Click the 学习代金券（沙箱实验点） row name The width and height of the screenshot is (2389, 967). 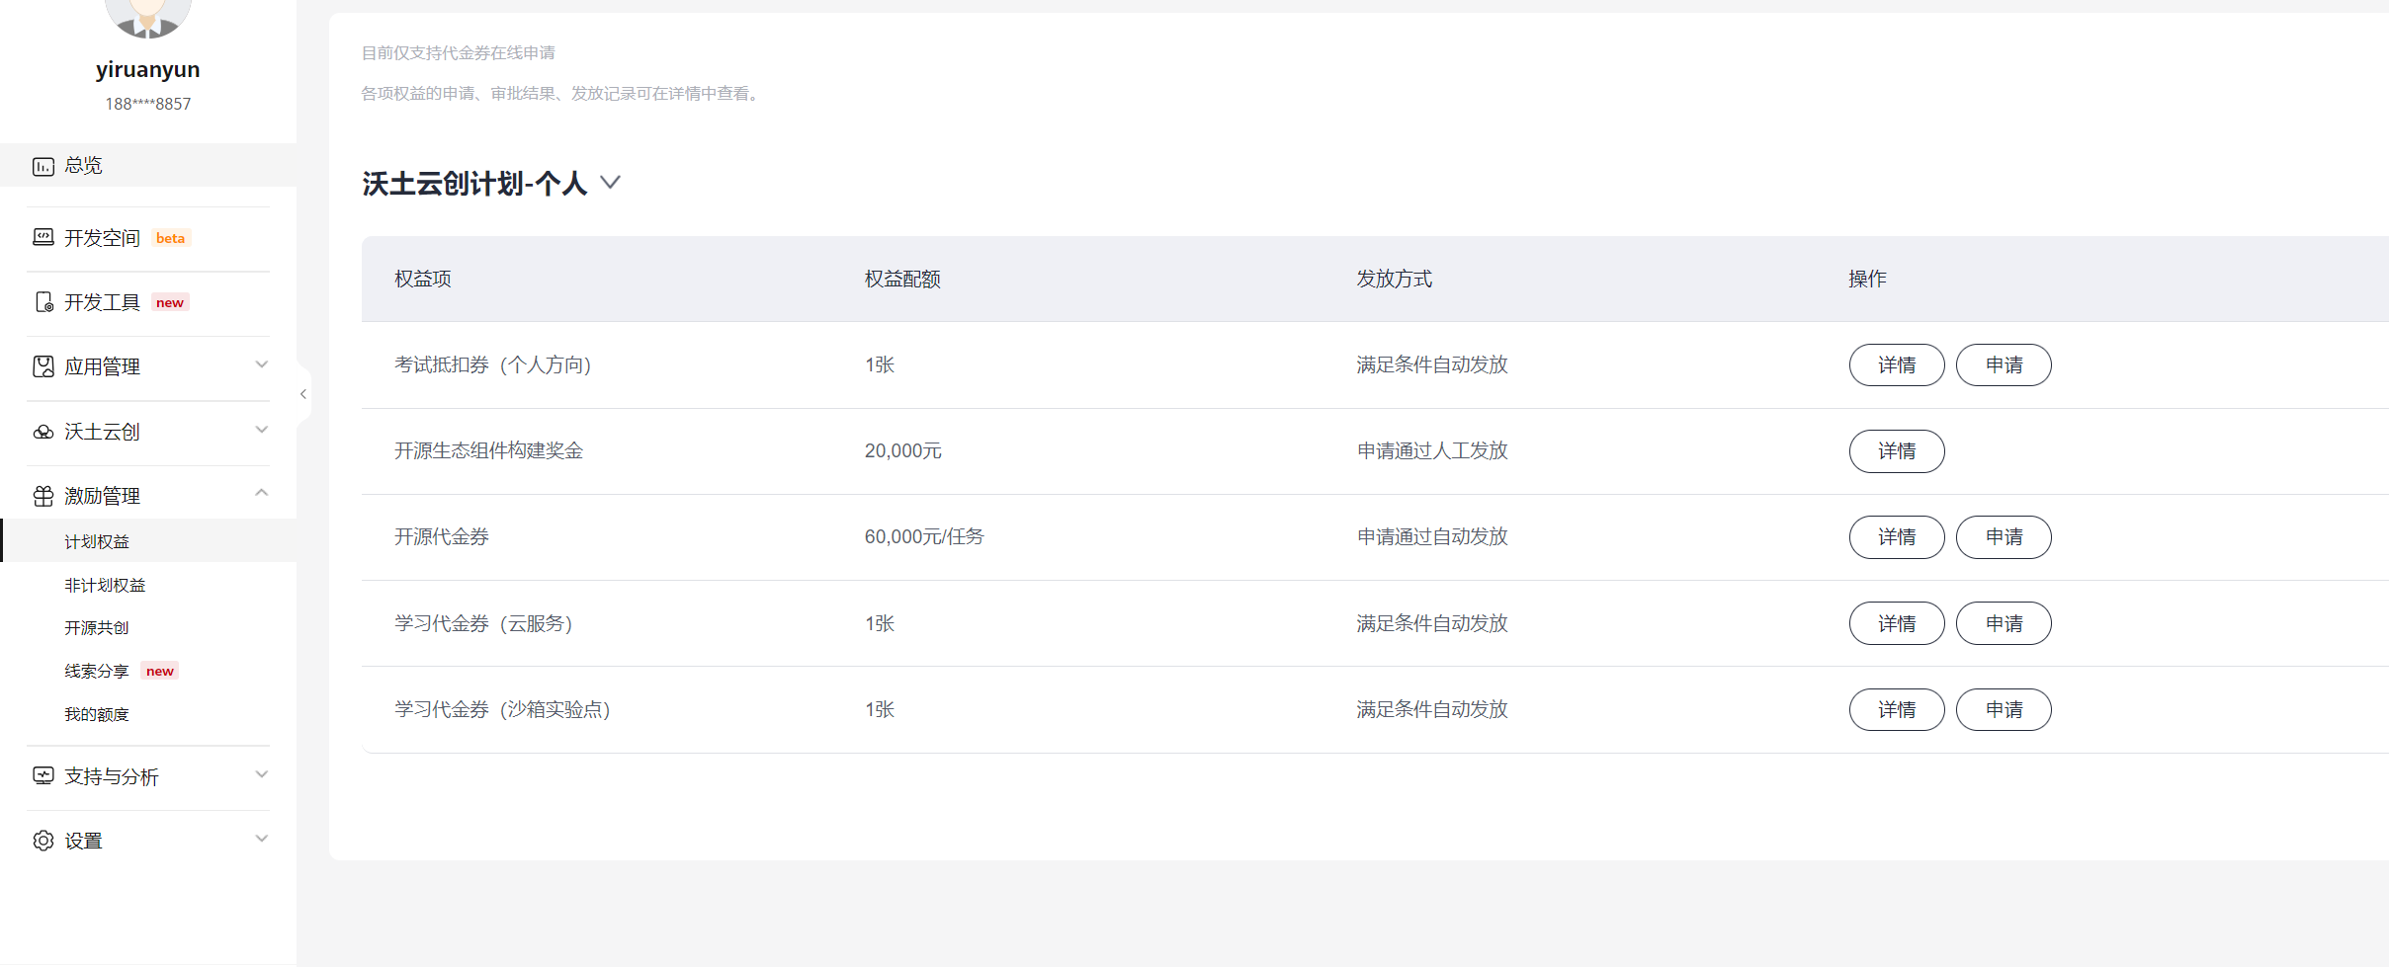tap(503, 709)
